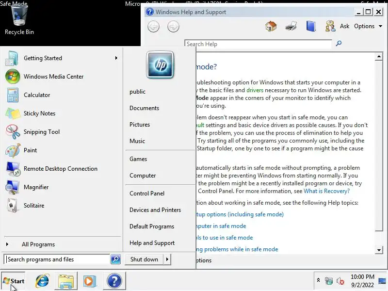Open Documents from Start menu

click(x=144, y=108)
